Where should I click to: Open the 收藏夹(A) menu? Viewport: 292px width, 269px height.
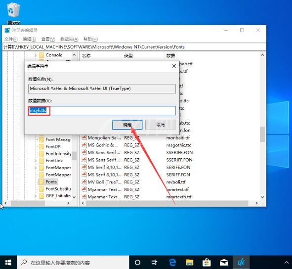tap(69, 40)
